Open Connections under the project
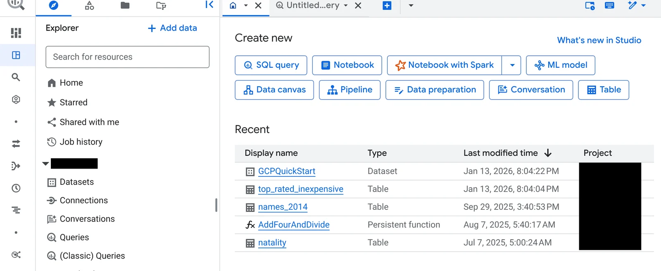 click(84, 200)
